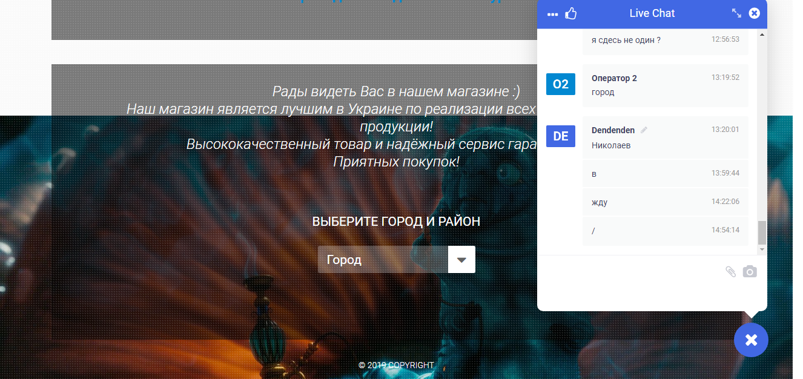803x379 pixels.
Task: Click the message 'жду'
Action: [x=600, y=202]
